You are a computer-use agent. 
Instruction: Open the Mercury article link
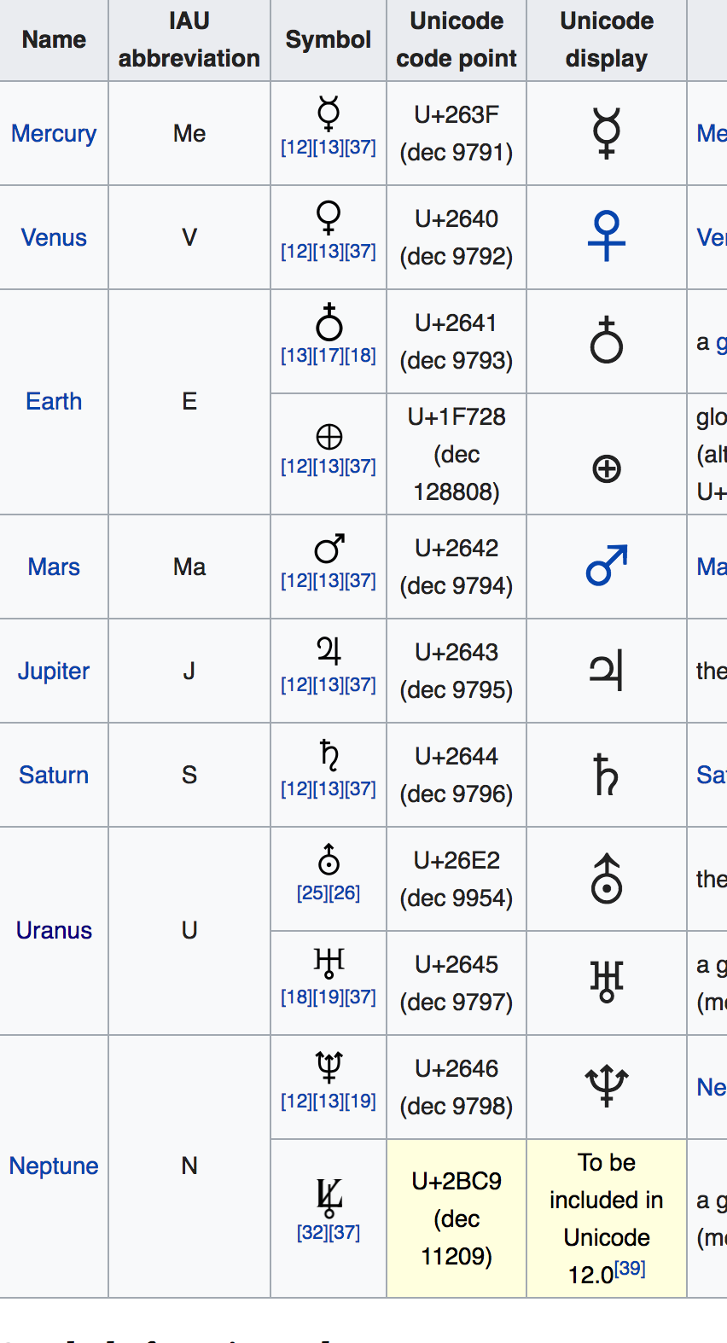(54, 134)
